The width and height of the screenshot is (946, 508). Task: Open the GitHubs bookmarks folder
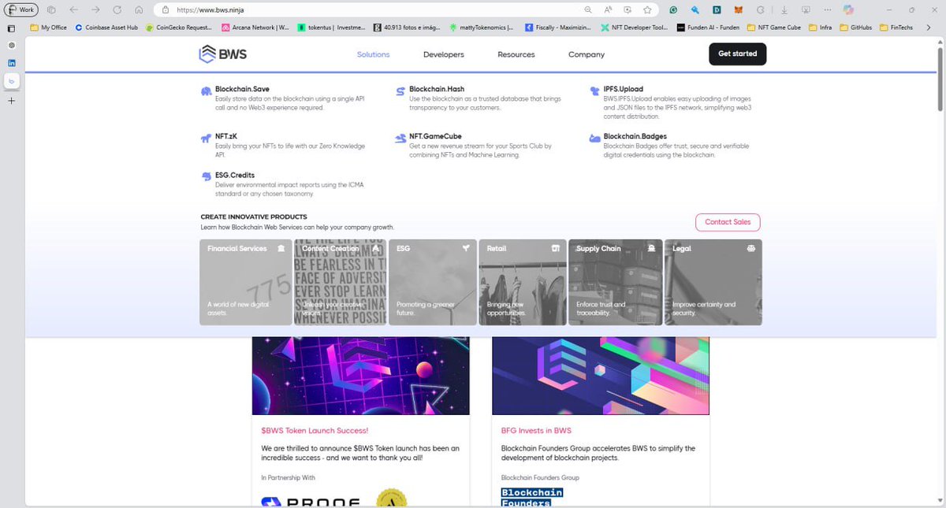pos(857,27)
